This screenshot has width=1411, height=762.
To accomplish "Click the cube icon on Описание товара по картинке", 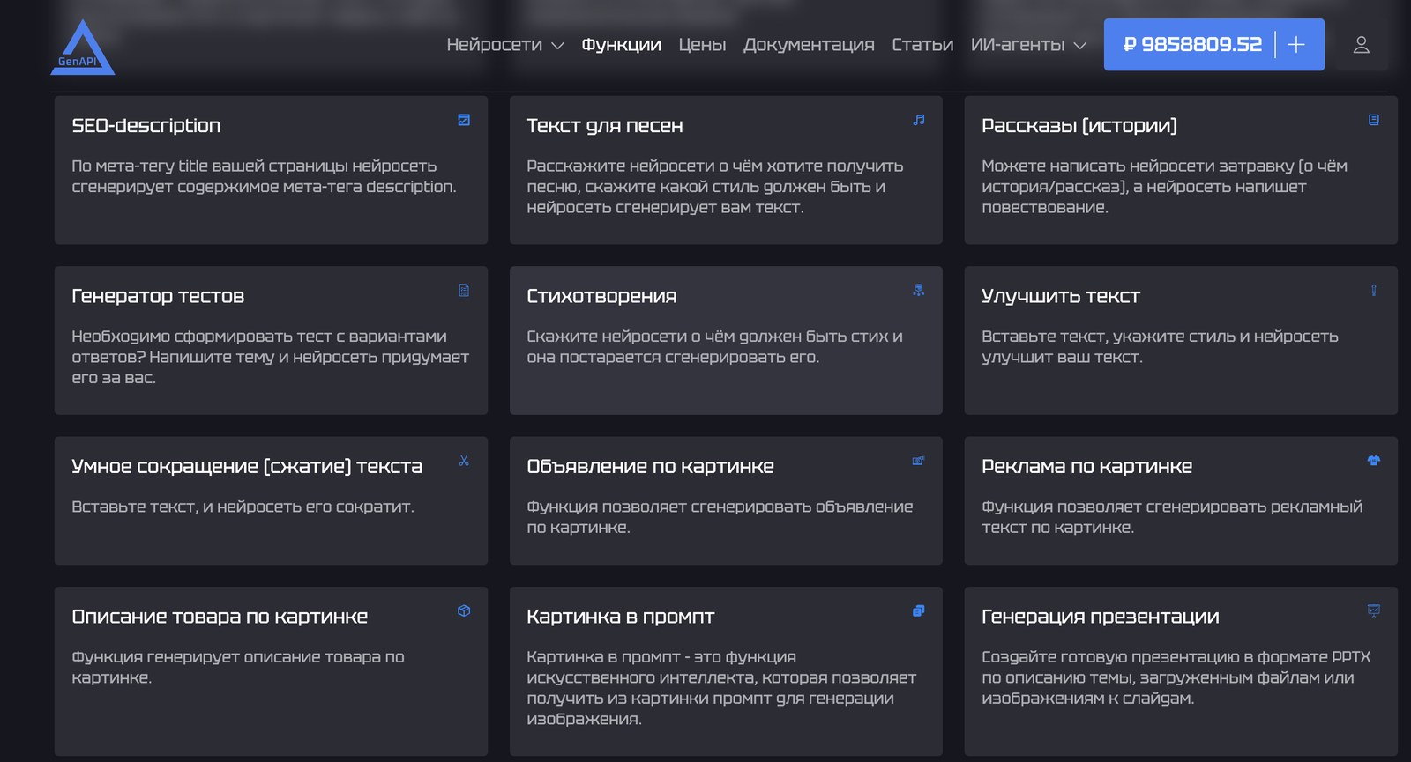I will click(464, 610).
